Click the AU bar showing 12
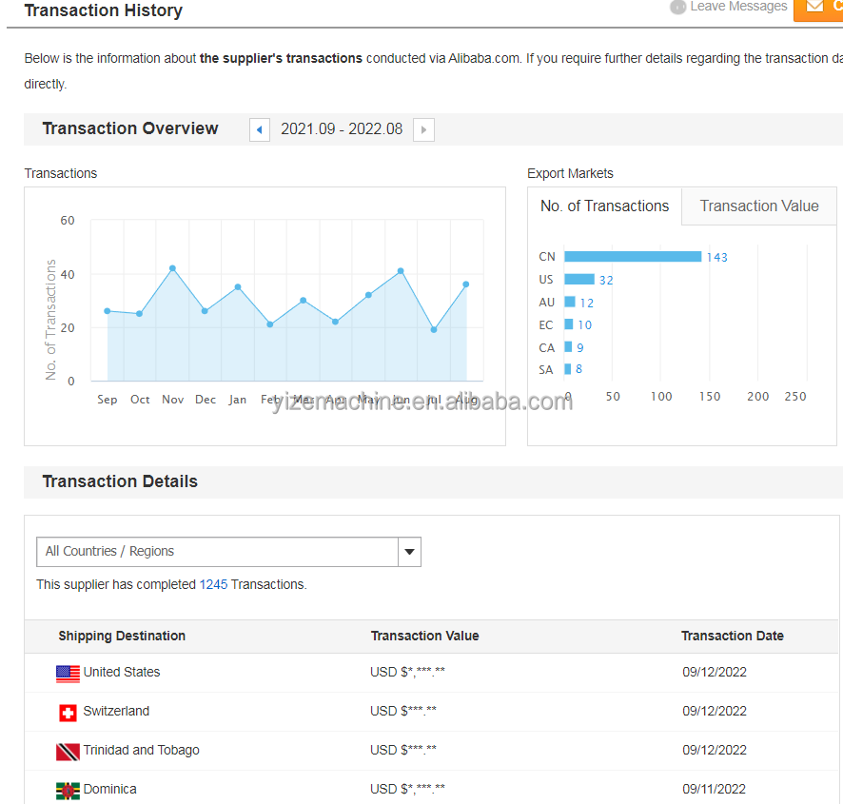Screen dimensions: 843x804 pyautogui.click(x=570, y=302)
